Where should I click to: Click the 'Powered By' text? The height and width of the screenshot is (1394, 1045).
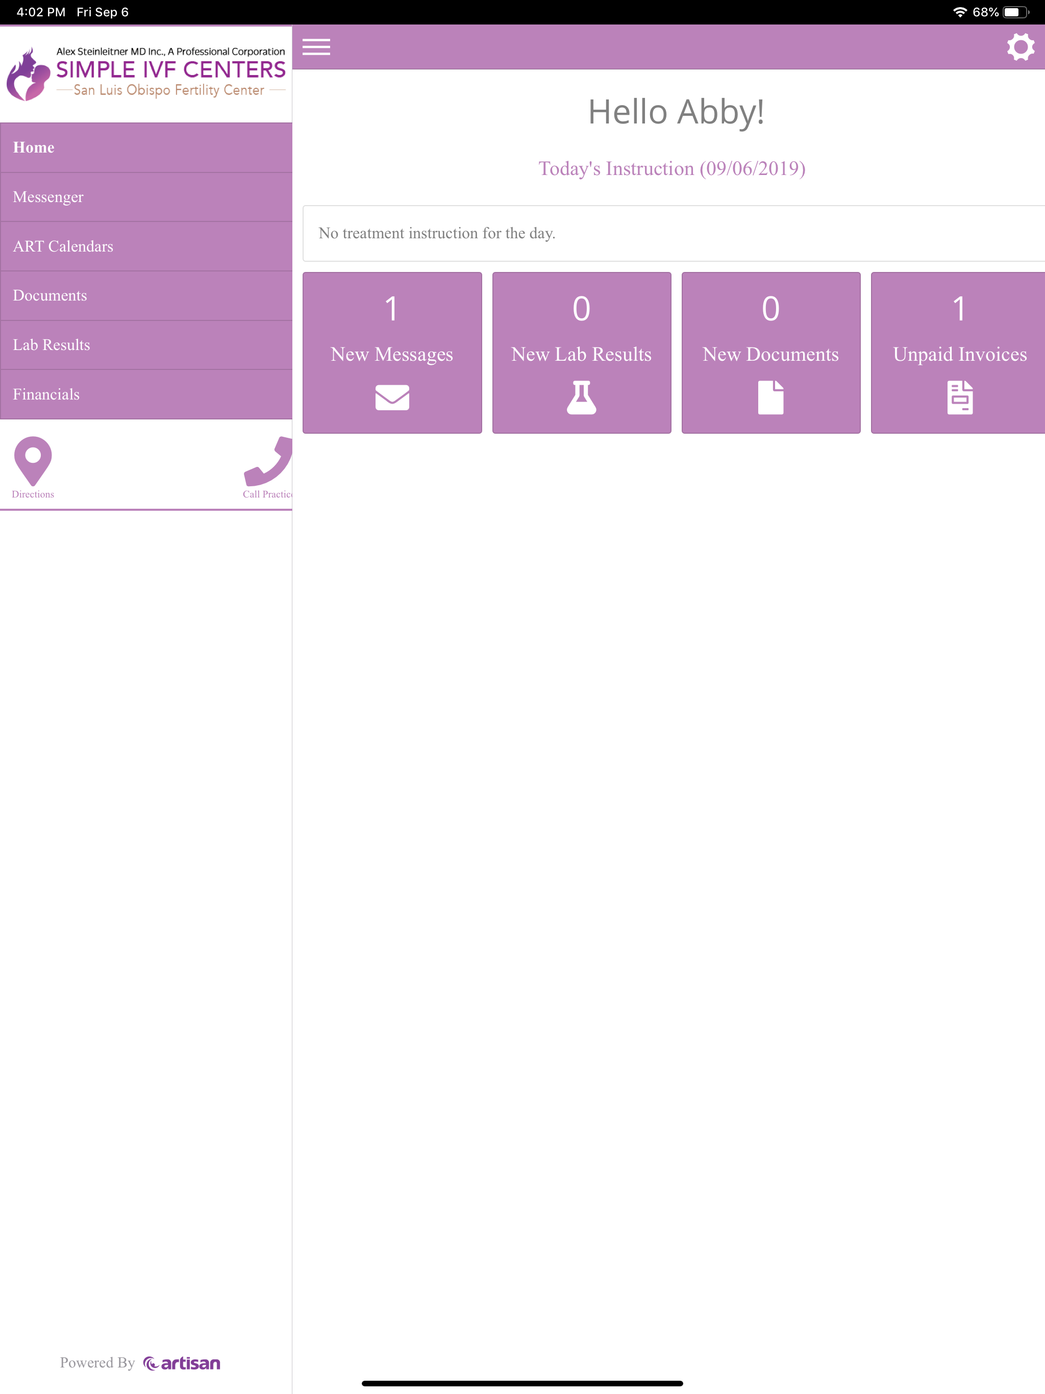tap(97, 1363)
